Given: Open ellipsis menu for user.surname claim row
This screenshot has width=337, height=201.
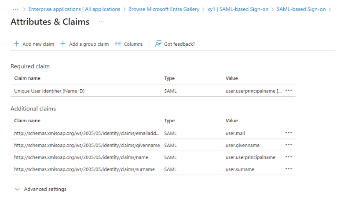Looking at the screenshot, I should tap(289, 169).
